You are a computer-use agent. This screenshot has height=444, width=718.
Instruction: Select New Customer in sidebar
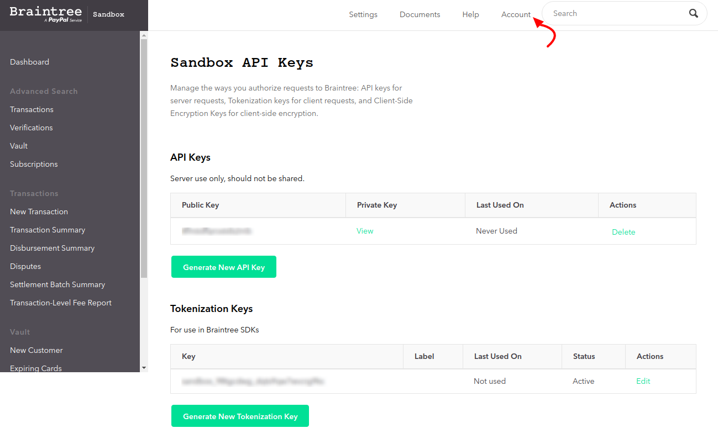pos(36,350)
